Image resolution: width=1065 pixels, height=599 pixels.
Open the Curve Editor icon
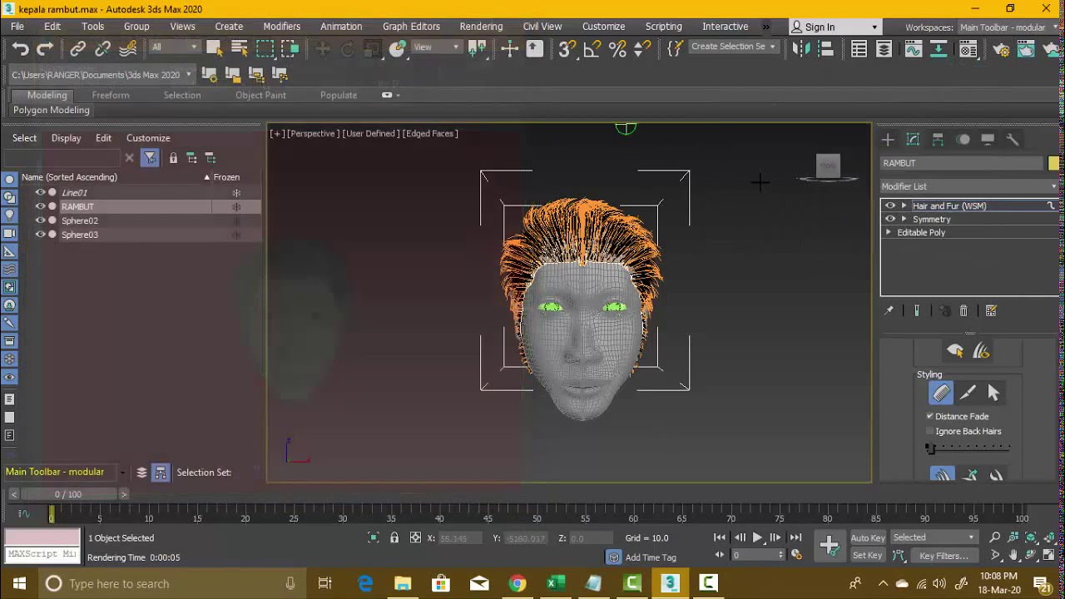(x=913, y=49)
